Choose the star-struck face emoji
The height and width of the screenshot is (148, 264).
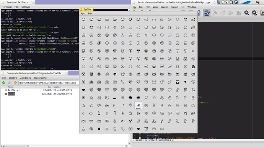pos(91,27)
